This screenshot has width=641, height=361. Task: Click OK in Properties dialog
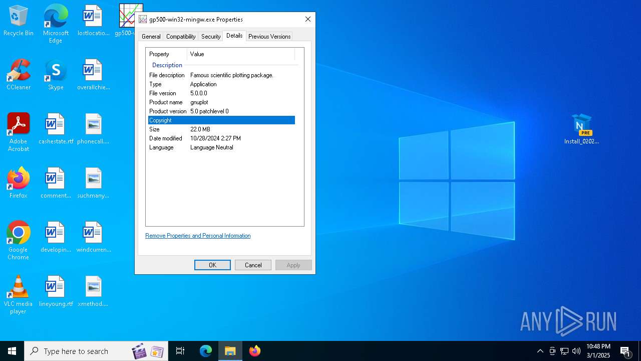212,265
